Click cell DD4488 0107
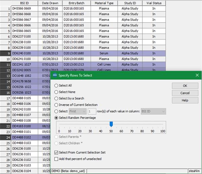The image size is (202, 174). click(x=25, y=115)
